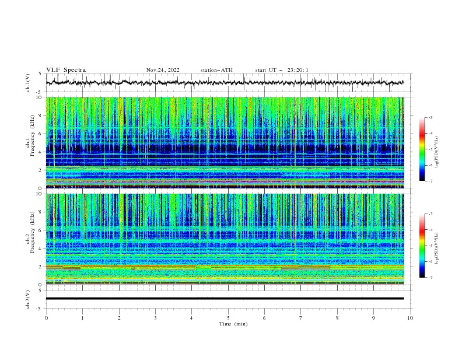Click the "-5" tick on ch.2 colorbar

tap(430, 246)
